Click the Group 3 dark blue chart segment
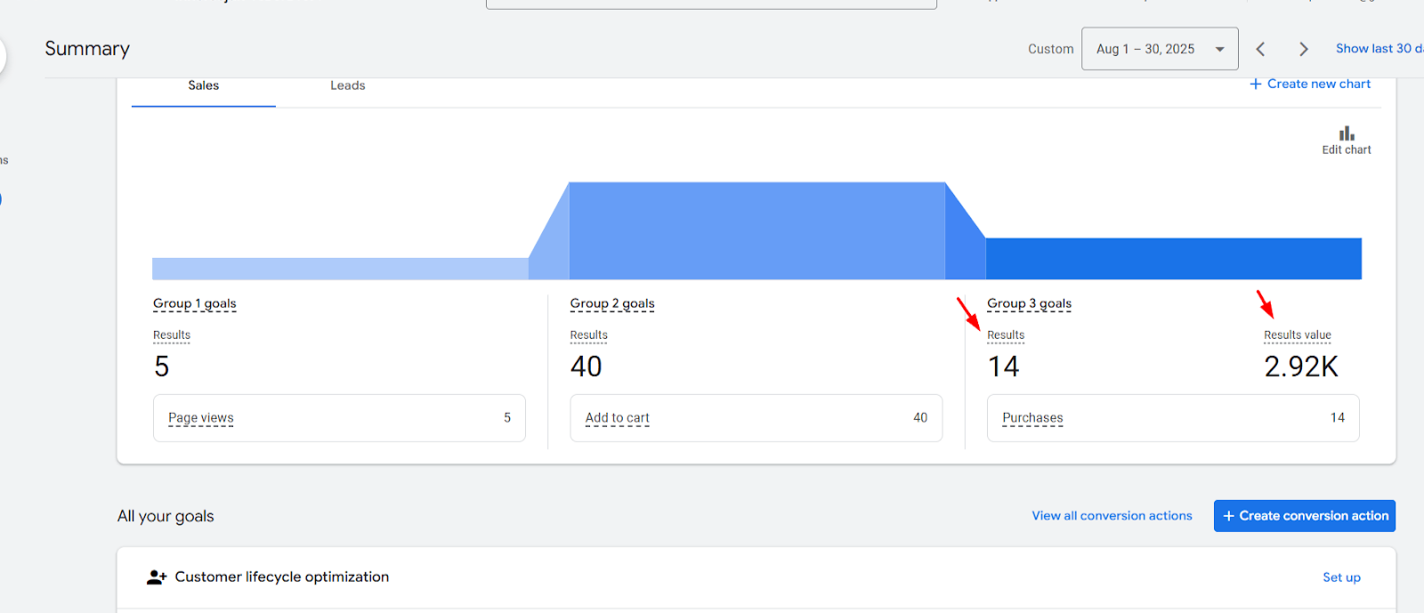Image resolution: width=1424 pixels, height=613 pixels. (x=1173, y=259)
